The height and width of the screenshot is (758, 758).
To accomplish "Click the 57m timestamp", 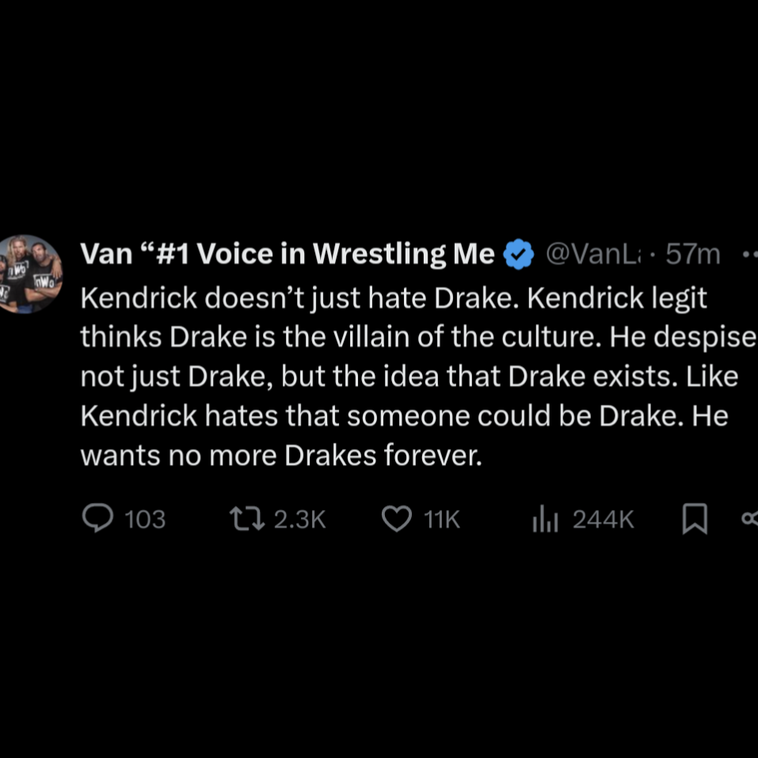I will (693, 254).
